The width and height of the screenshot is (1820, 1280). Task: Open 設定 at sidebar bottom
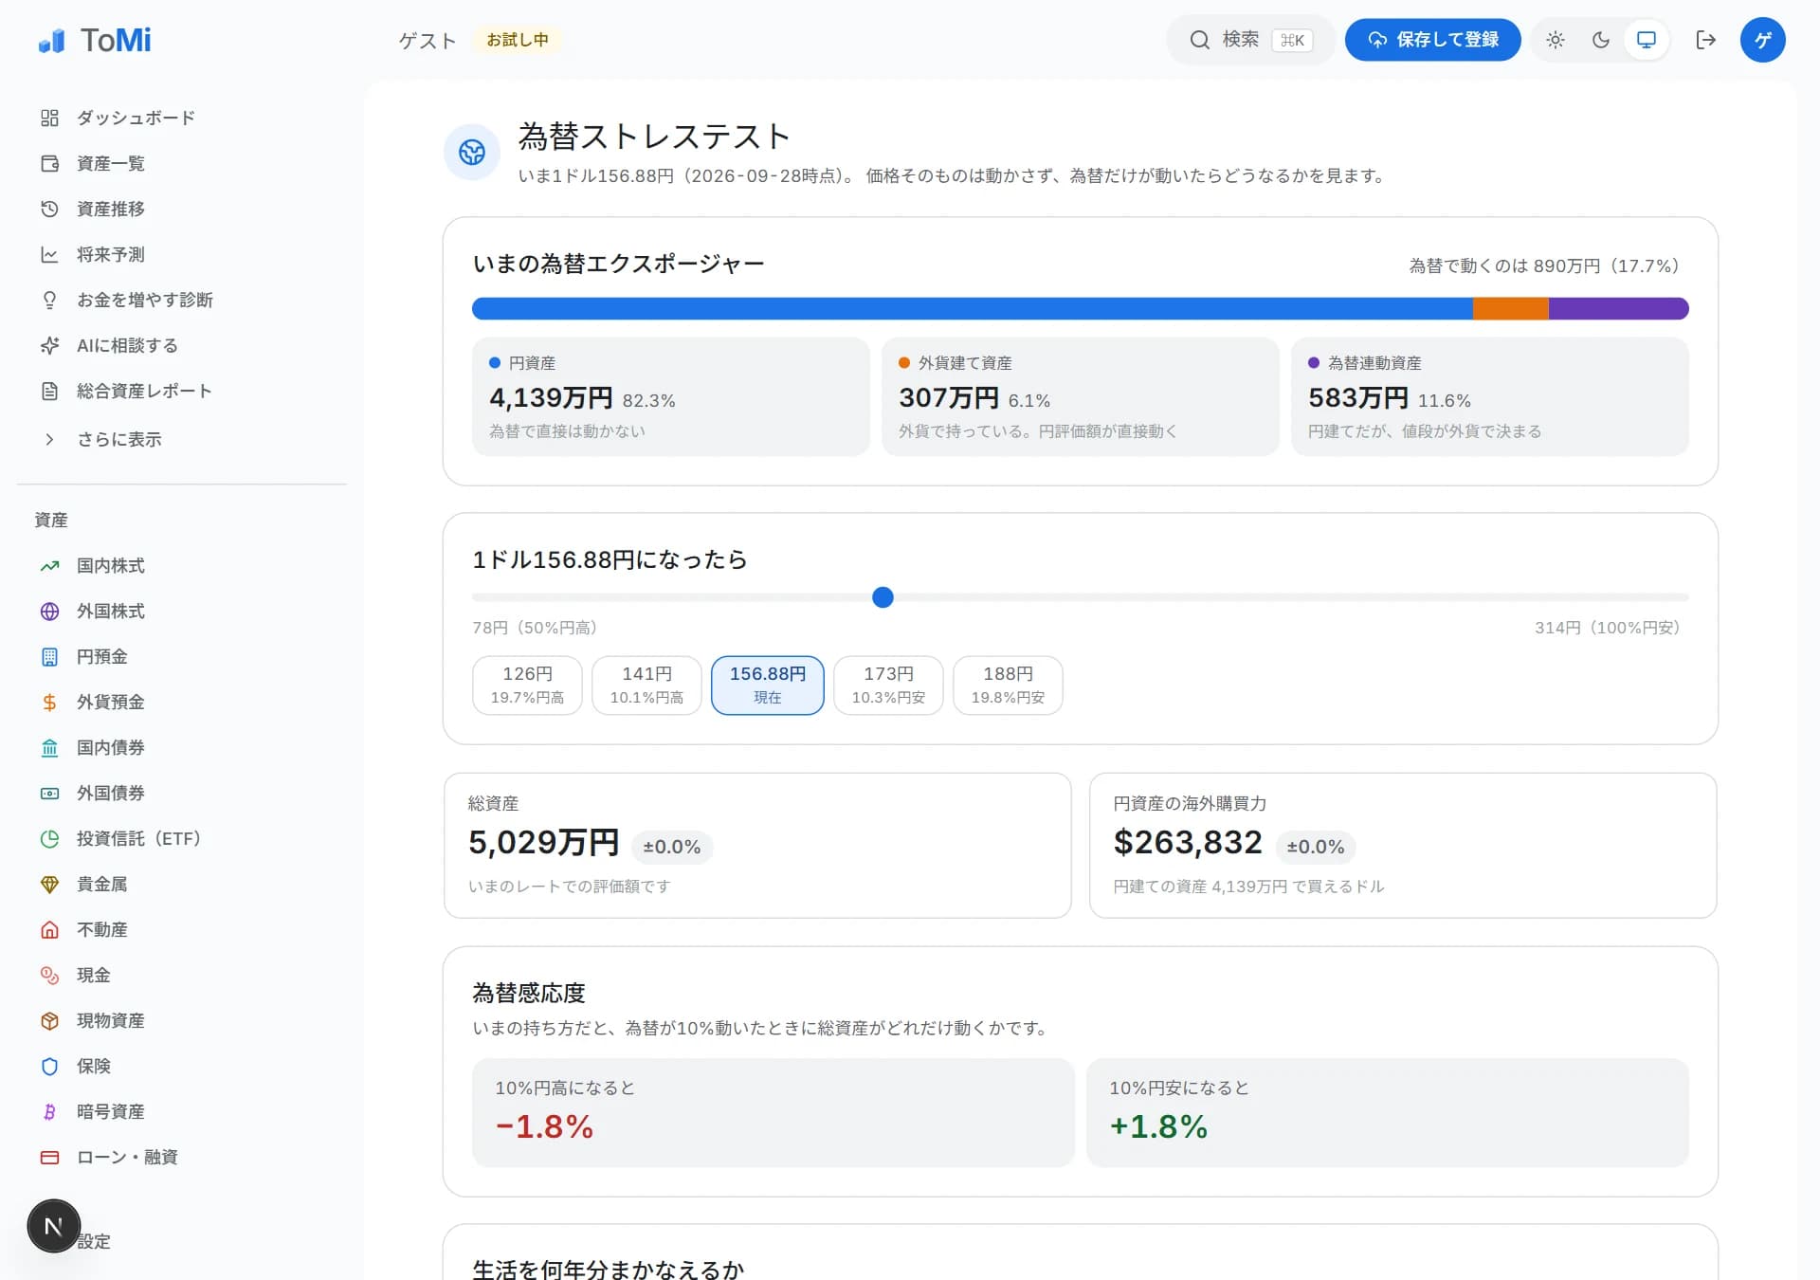[94, 1241]
